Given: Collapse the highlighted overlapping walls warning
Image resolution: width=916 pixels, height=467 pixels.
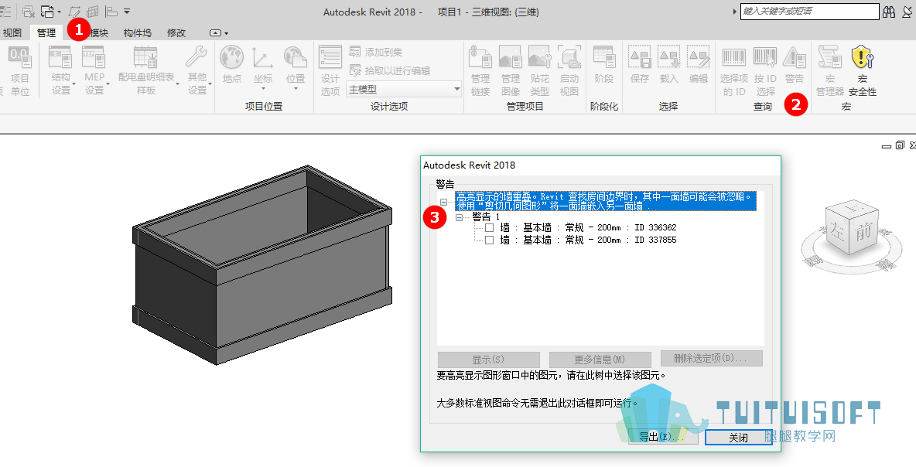Looking at the screenshot, I should [443, 202].
